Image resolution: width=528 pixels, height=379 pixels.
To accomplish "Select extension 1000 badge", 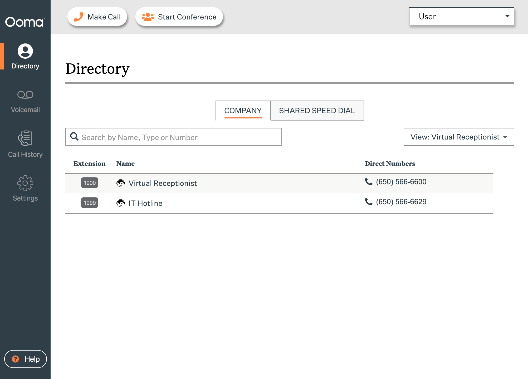I will 90,183.
